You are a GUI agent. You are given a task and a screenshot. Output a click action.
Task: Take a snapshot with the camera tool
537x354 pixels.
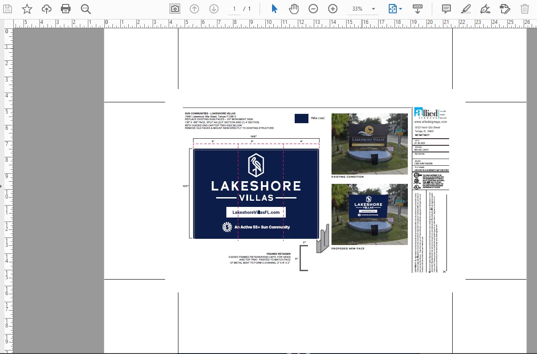click(175, 9)
